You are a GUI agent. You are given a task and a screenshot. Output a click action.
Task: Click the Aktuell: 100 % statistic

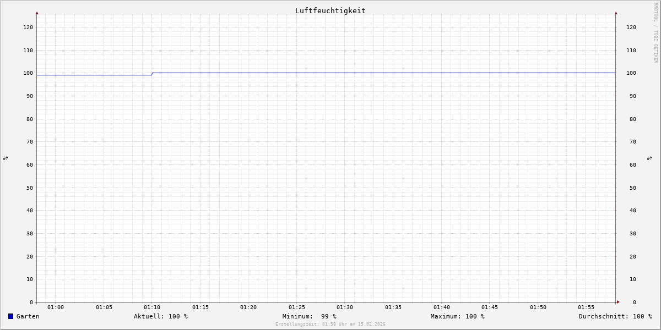click(161, 316)
